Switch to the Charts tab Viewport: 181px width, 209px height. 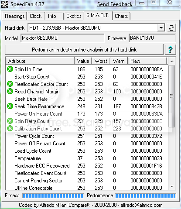tap(121, 16)
